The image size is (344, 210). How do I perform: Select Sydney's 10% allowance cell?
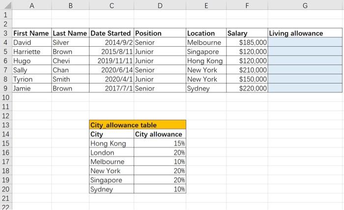coord(160,189)
